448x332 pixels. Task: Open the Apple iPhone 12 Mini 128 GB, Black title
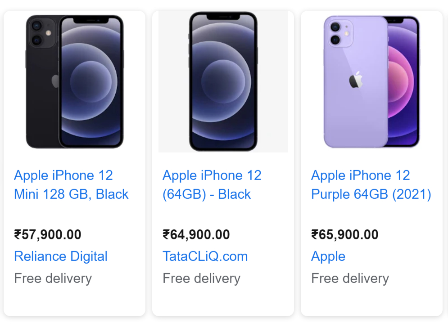tap(71, 184)
